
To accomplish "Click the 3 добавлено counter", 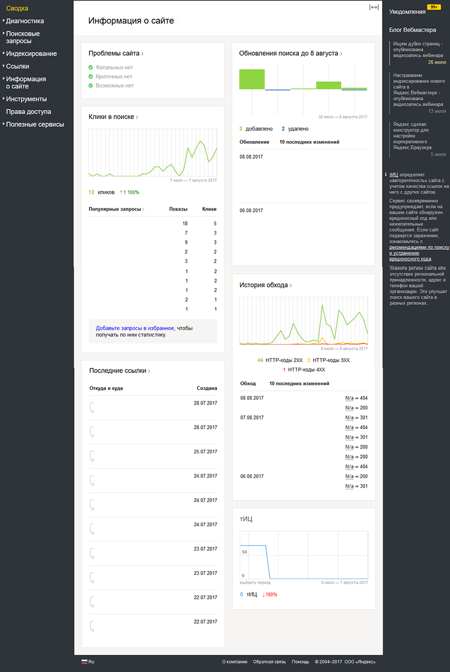I will (256, 129).
